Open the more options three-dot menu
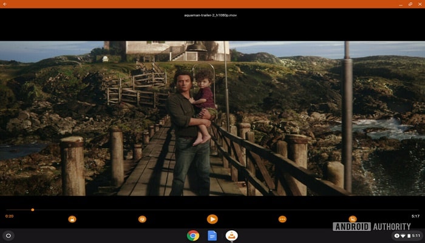This screenshot has height=243, width=425. pos(282,219)
